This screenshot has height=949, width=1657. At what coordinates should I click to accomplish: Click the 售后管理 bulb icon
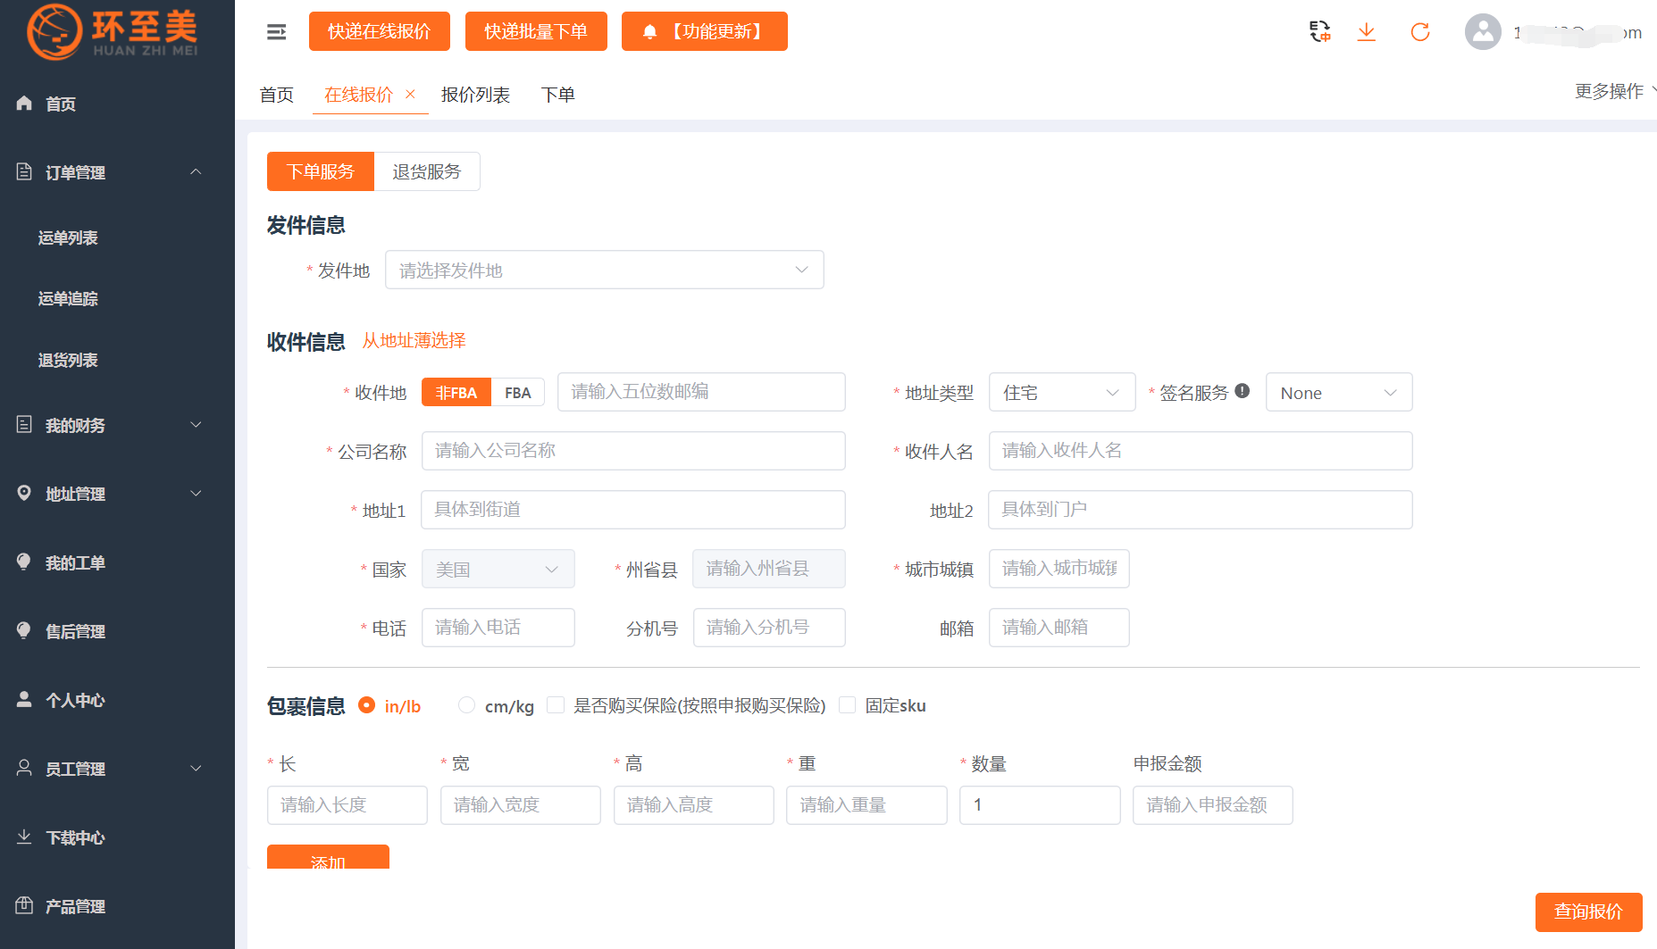click(24, 630)
